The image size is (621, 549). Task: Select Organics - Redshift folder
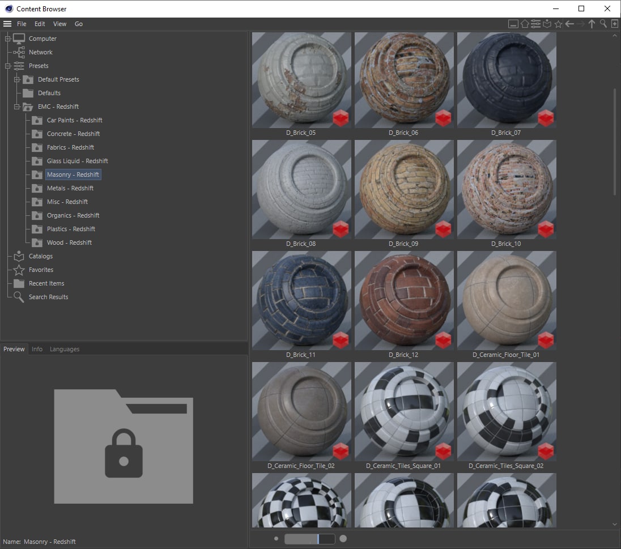coord(73,215)
